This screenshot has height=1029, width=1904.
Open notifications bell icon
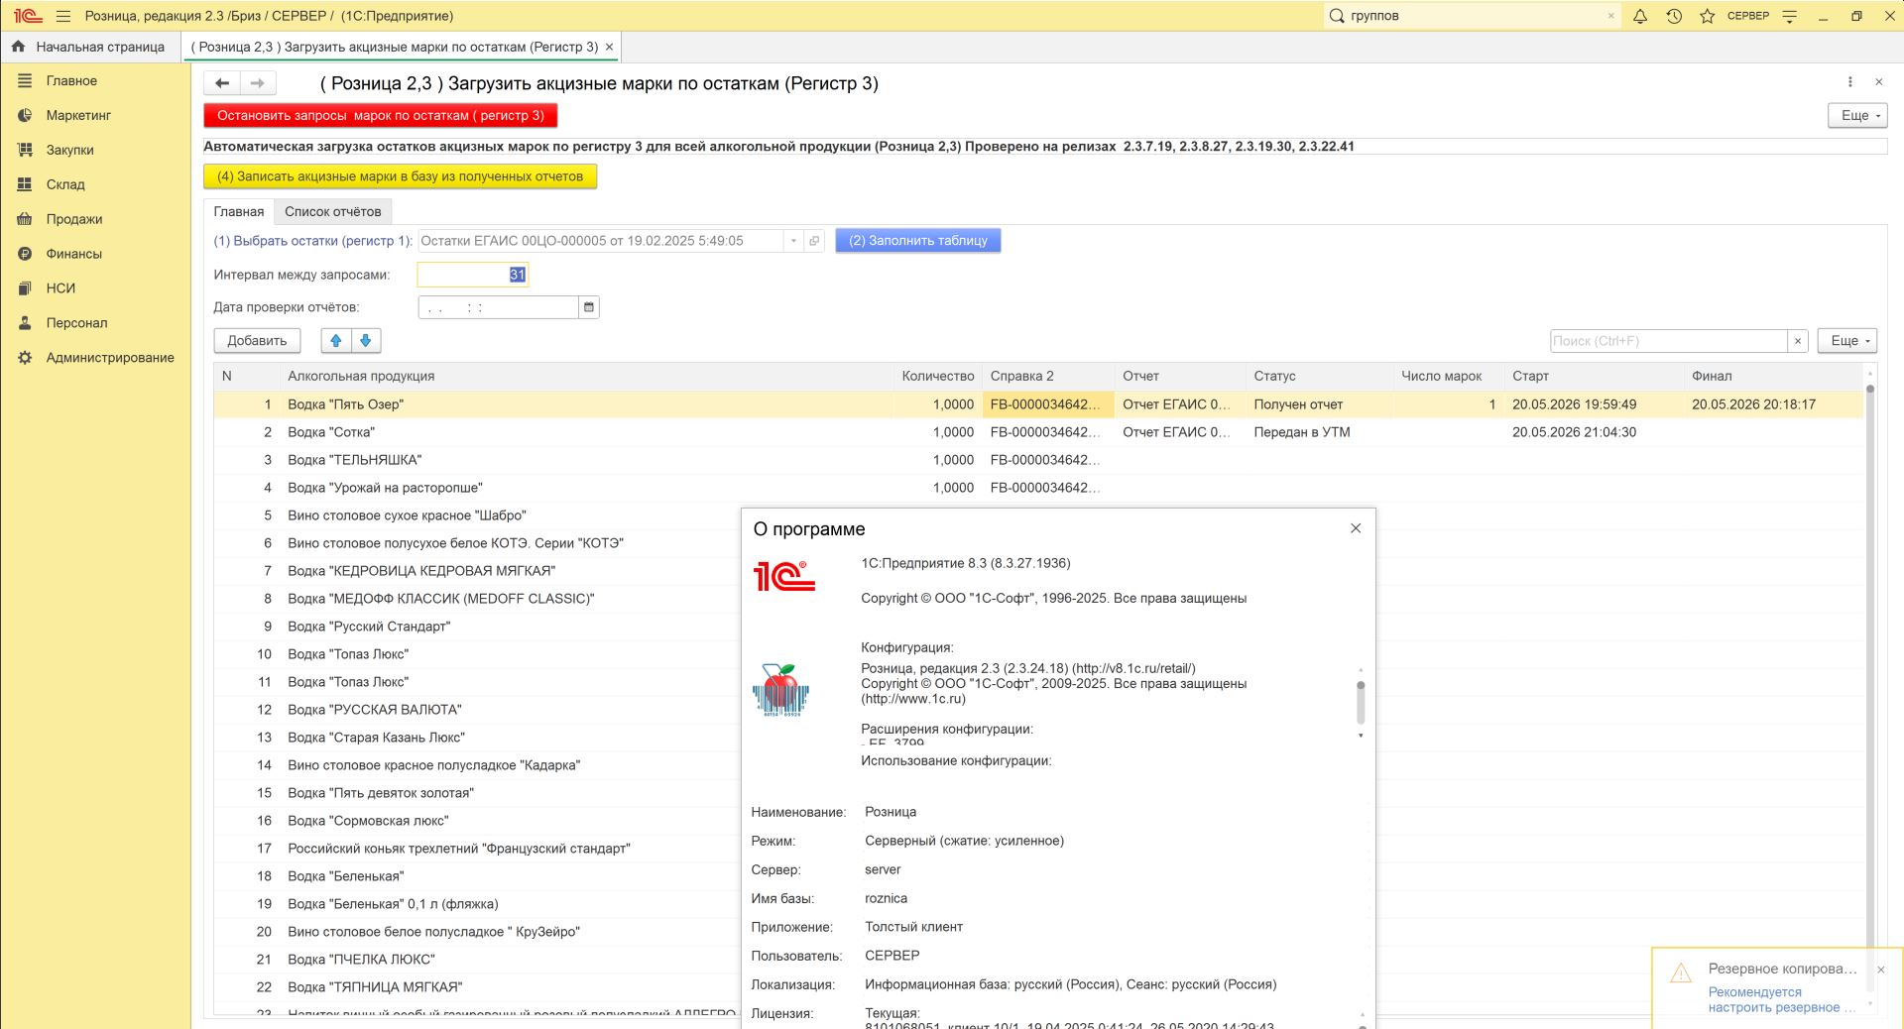pyautogui.click(x=1640, y=16)
